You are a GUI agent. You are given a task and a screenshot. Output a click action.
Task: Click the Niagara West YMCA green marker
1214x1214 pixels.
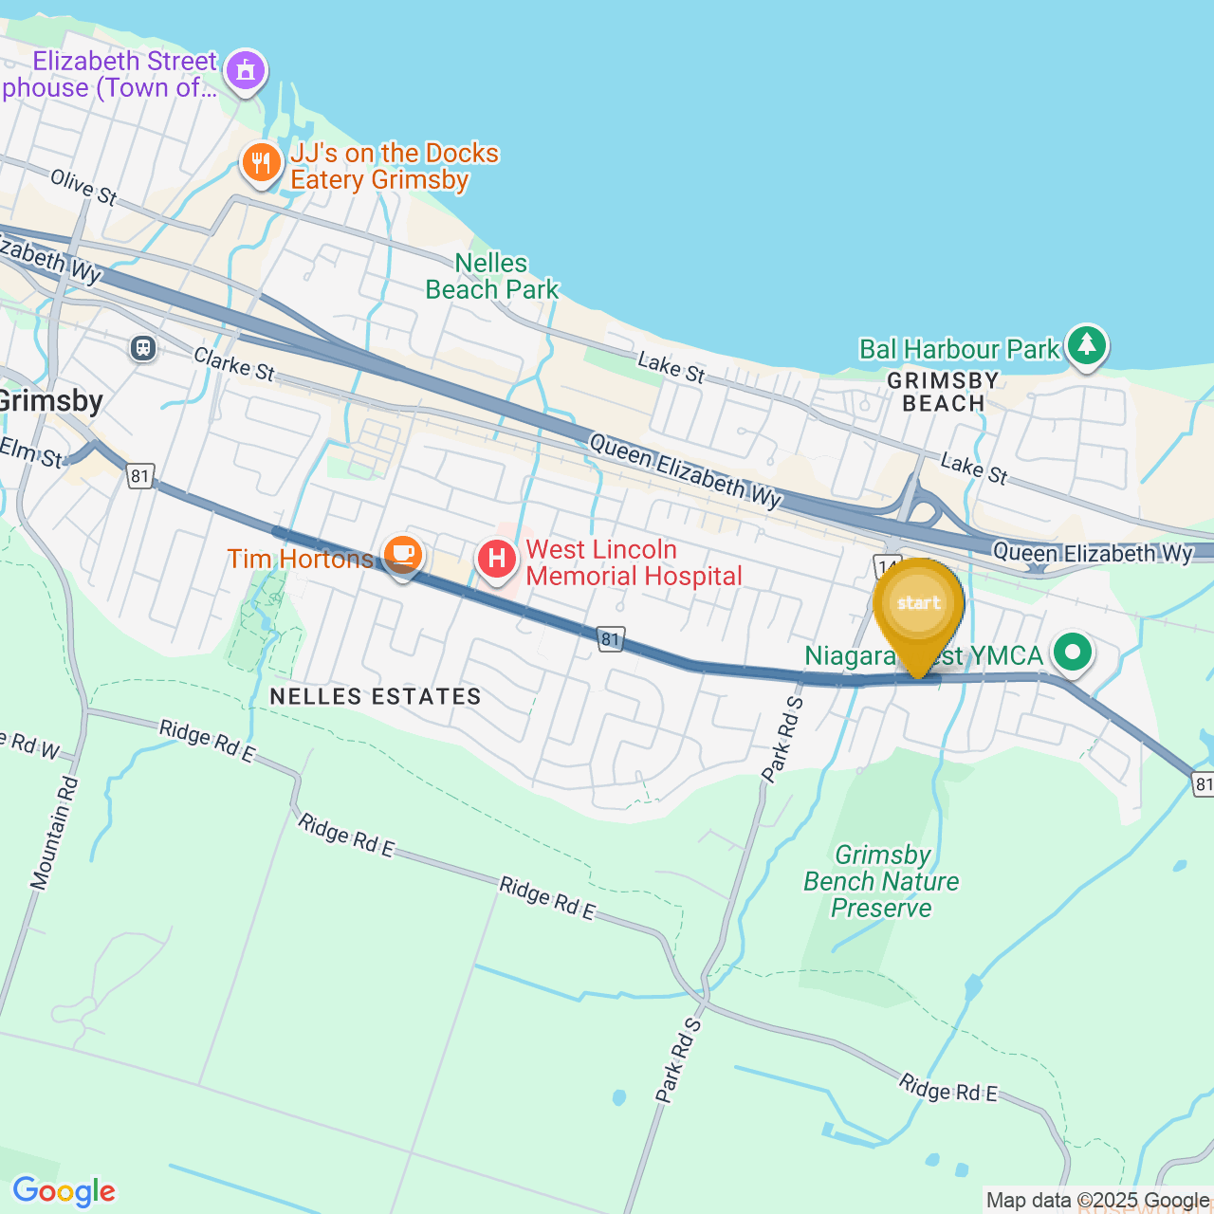pyautogui.click(x=1073, y=653)
